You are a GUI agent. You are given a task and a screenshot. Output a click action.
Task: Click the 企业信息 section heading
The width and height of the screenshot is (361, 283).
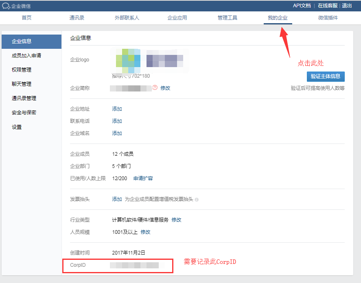pos(81,38)
